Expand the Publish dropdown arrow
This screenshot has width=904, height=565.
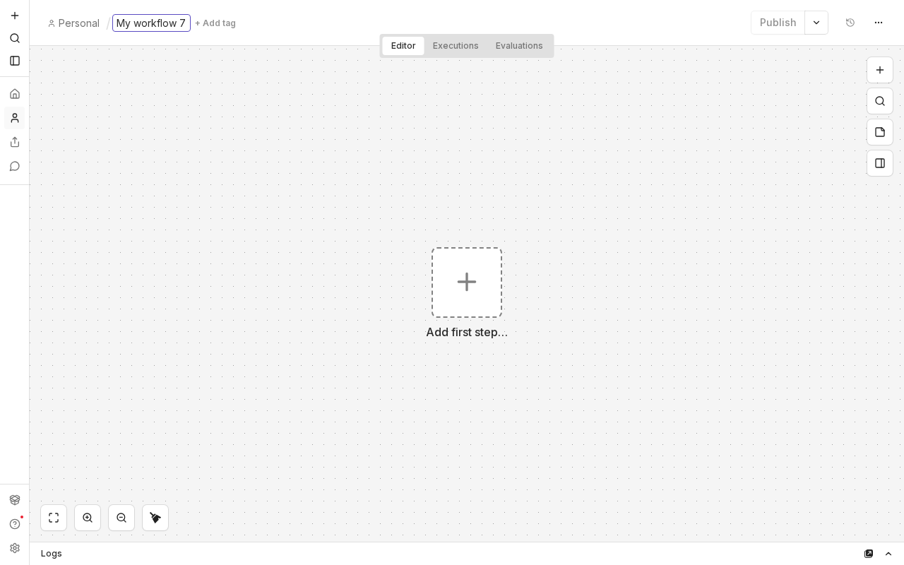[x=816, y=23]
